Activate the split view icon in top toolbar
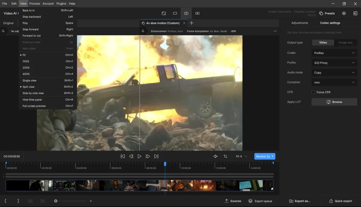Screen dimensions: 361x207 click(186, 13)
